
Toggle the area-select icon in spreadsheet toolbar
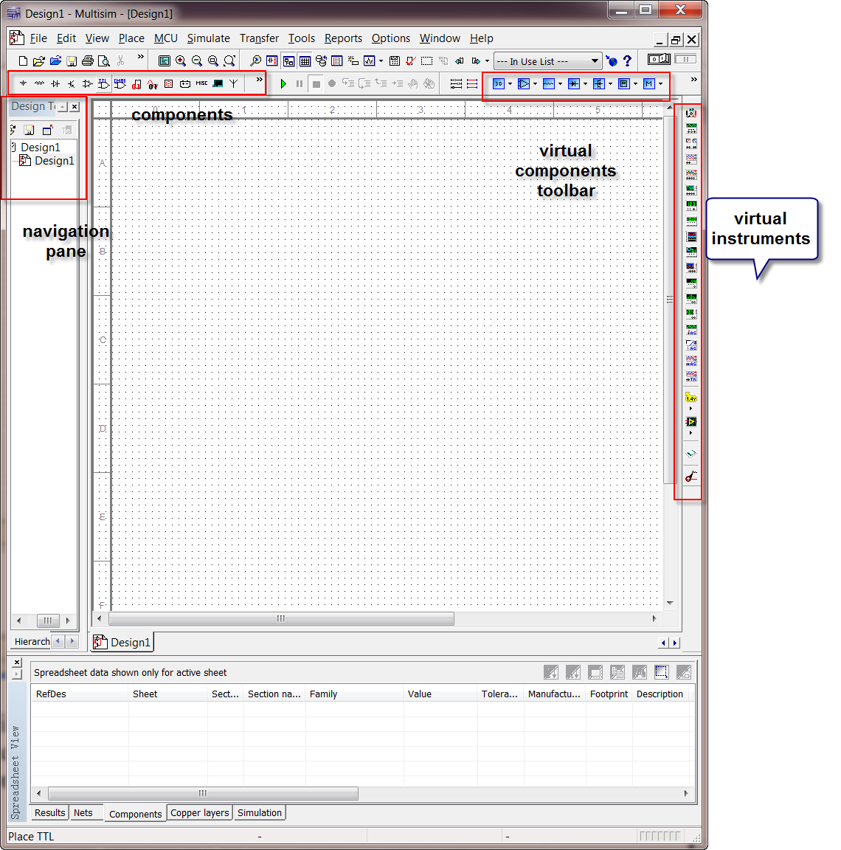(x=661, y=672)
